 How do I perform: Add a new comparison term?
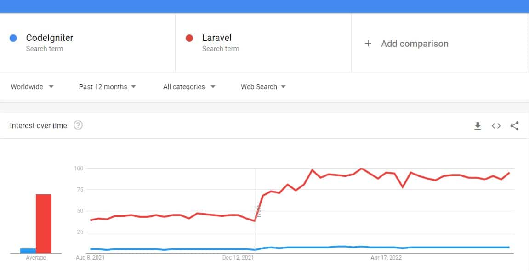[x=414, y=43]
